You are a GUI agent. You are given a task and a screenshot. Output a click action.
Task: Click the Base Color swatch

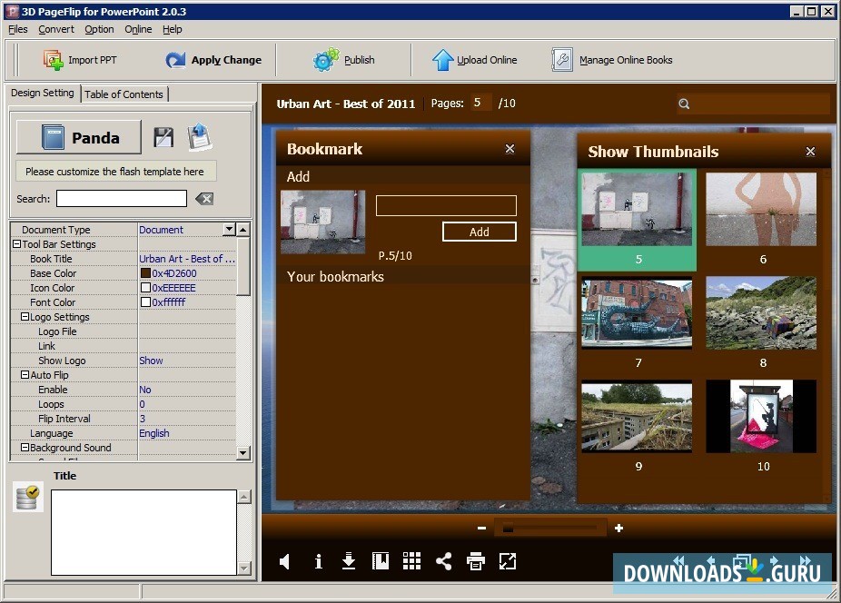145,273
